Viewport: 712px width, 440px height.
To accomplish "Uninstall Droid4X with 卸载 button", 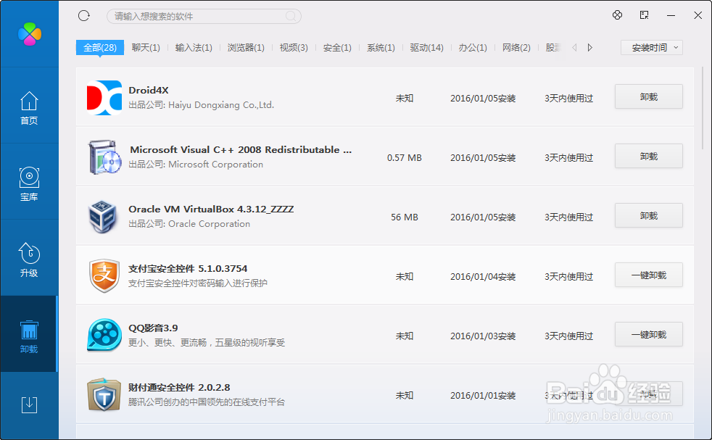I will (648, 96).
